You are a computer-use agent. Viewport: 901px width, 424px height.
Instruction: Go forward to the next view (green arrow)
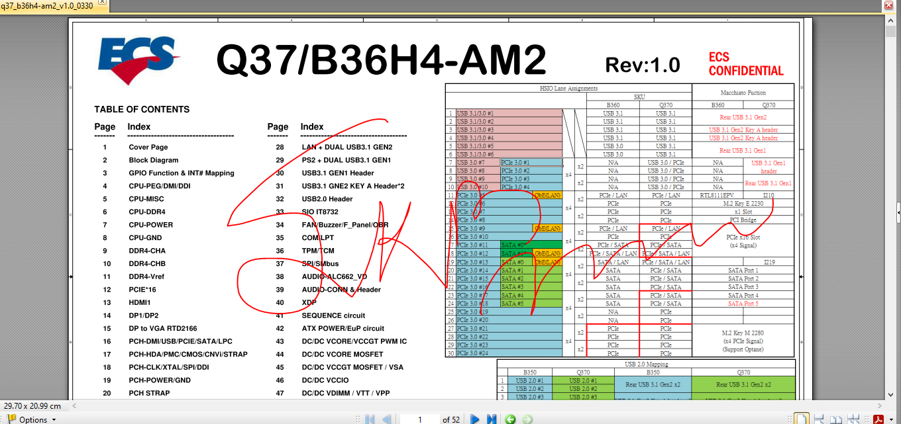pos(527,419)
